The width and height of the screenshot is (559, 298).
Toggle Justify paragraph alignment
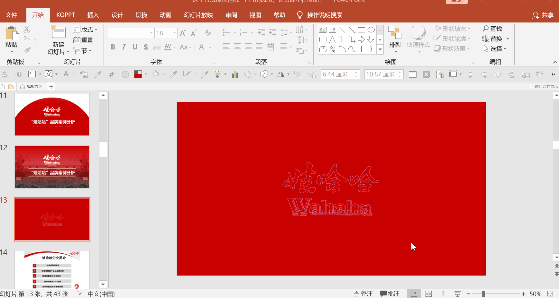pos(259,47)
